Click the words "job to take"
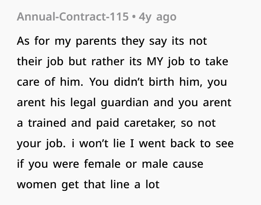261x205 pixels. [x=198, y=61]
